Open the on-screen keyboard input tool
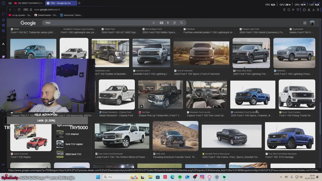The image size is (322, 181). click(162, 23)
